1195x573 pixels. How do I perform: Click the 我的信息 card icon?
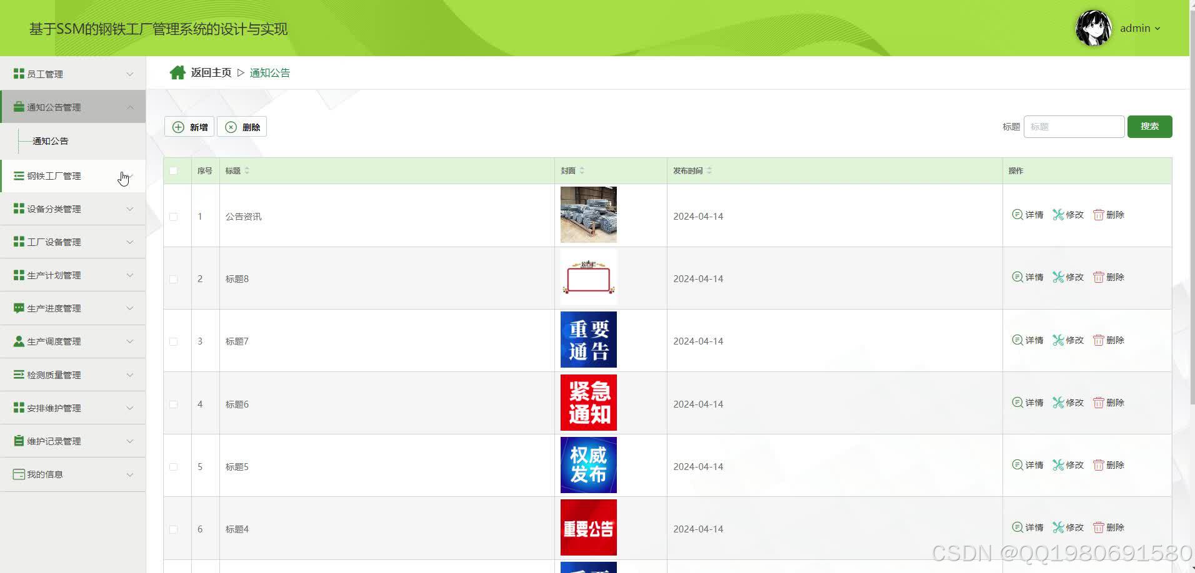(x=19, y=474)
